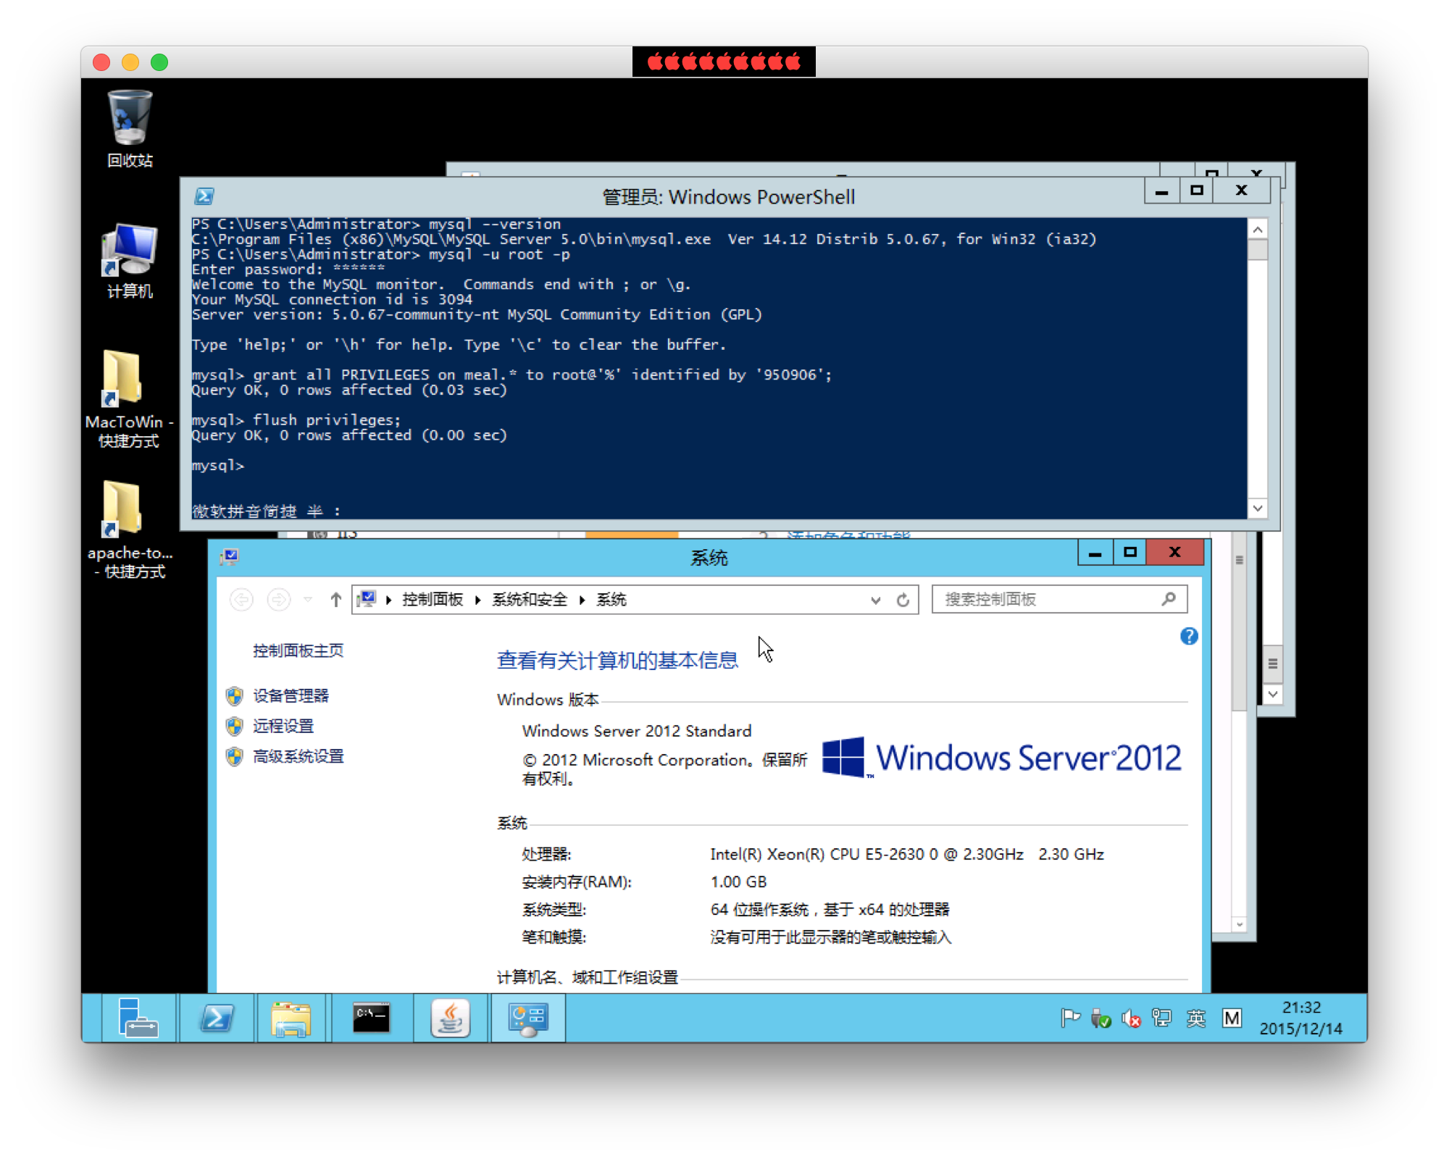Screen dimensions: 1449x1159
Task: Click the PowerShell scrollbar thumb
Action: (x=1258, y=250)
